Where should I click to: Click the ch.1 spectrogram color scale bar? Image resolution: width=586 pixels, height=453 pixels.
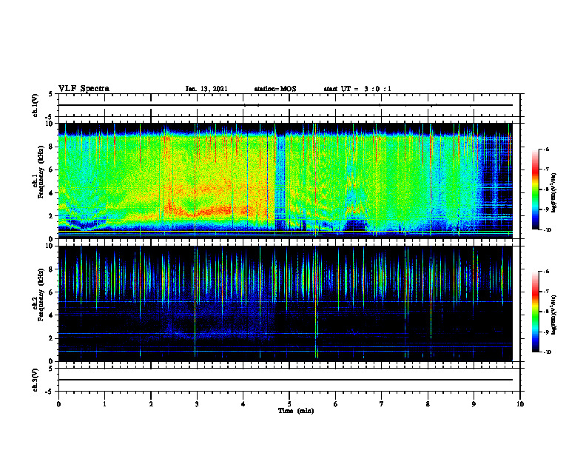click(x=535, y=189)
